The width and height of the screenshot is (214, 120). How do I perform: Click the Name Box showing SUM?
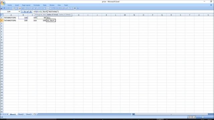pyautogui.click(x=9, y=12)
